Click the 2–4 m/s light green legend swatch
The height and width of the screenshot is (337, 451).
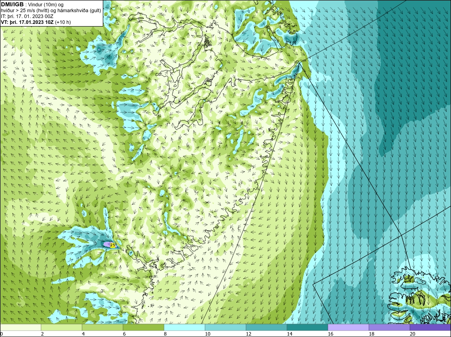pos(61,327)
